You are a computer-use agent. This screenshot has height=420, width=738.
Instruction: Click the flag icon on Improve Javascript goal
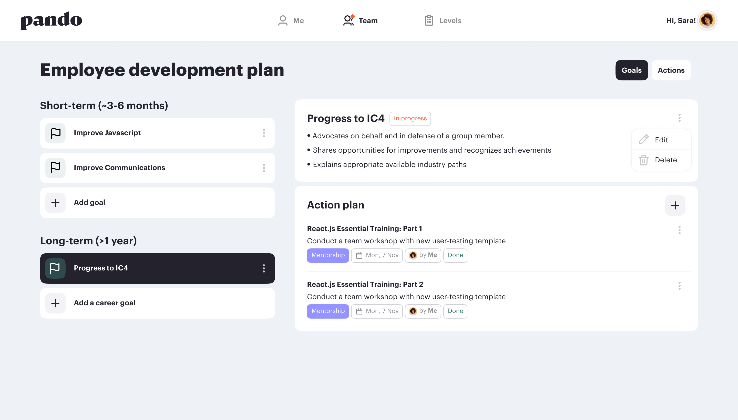[x=55, y=133]
